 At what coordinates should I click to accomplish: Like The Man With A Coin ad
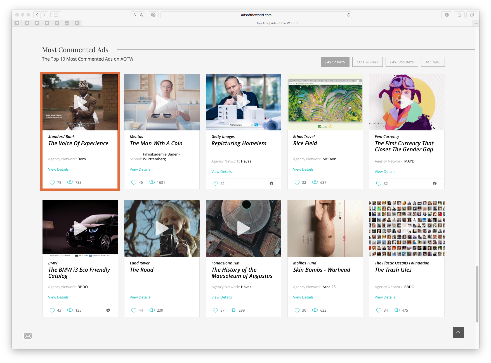pyautogui.click(x=134, y=182)
